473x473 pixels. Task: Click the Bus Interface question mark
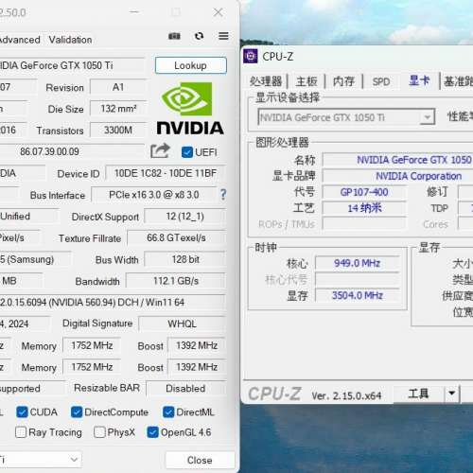coord(223,195)
